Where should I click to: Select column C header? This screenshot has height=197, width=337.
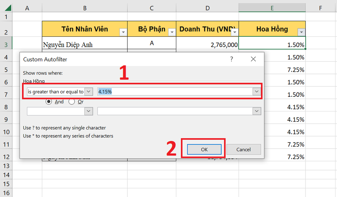152,8
